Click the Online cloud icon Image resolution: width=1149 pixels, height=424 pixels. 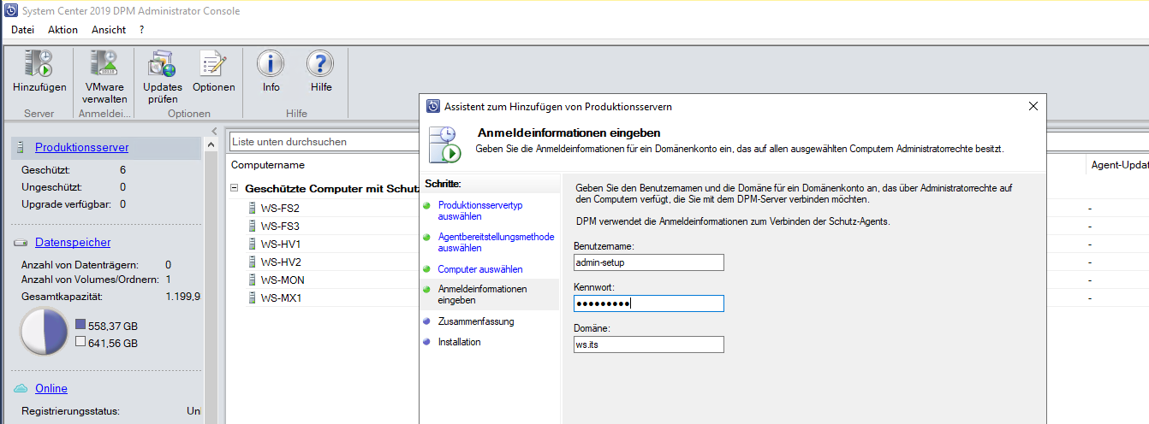(21, 388)
